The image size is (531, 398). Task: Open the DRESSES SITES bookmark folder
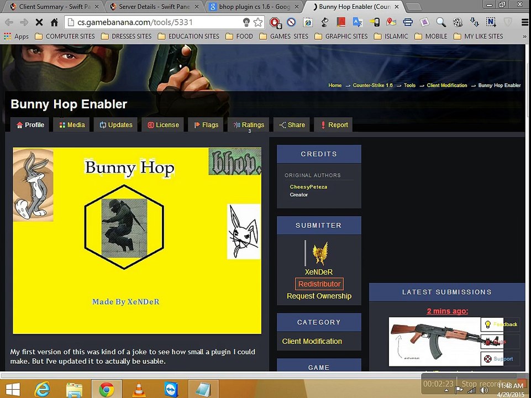point(127,36)
